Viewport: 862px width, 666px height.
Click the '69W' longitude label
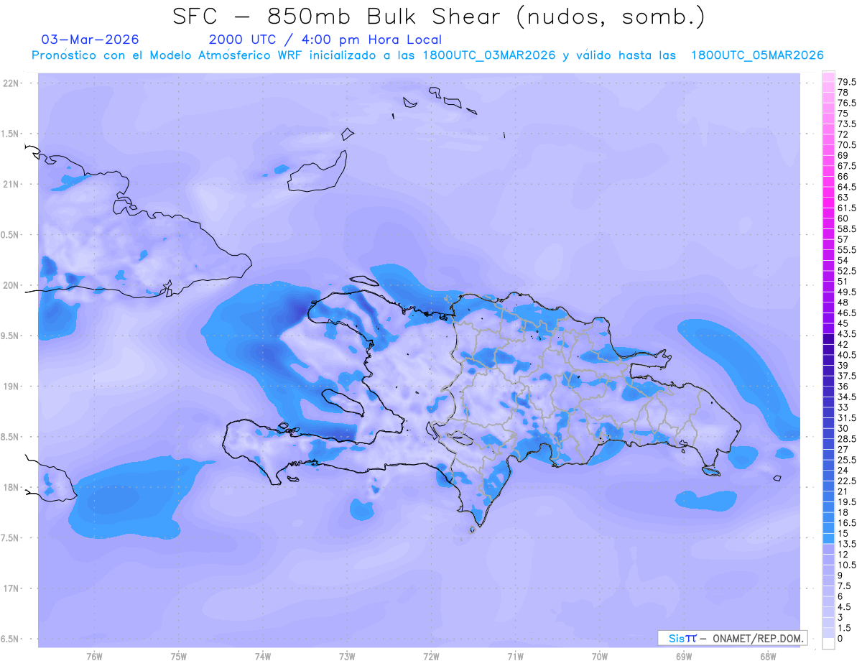[x=684, y=656]
